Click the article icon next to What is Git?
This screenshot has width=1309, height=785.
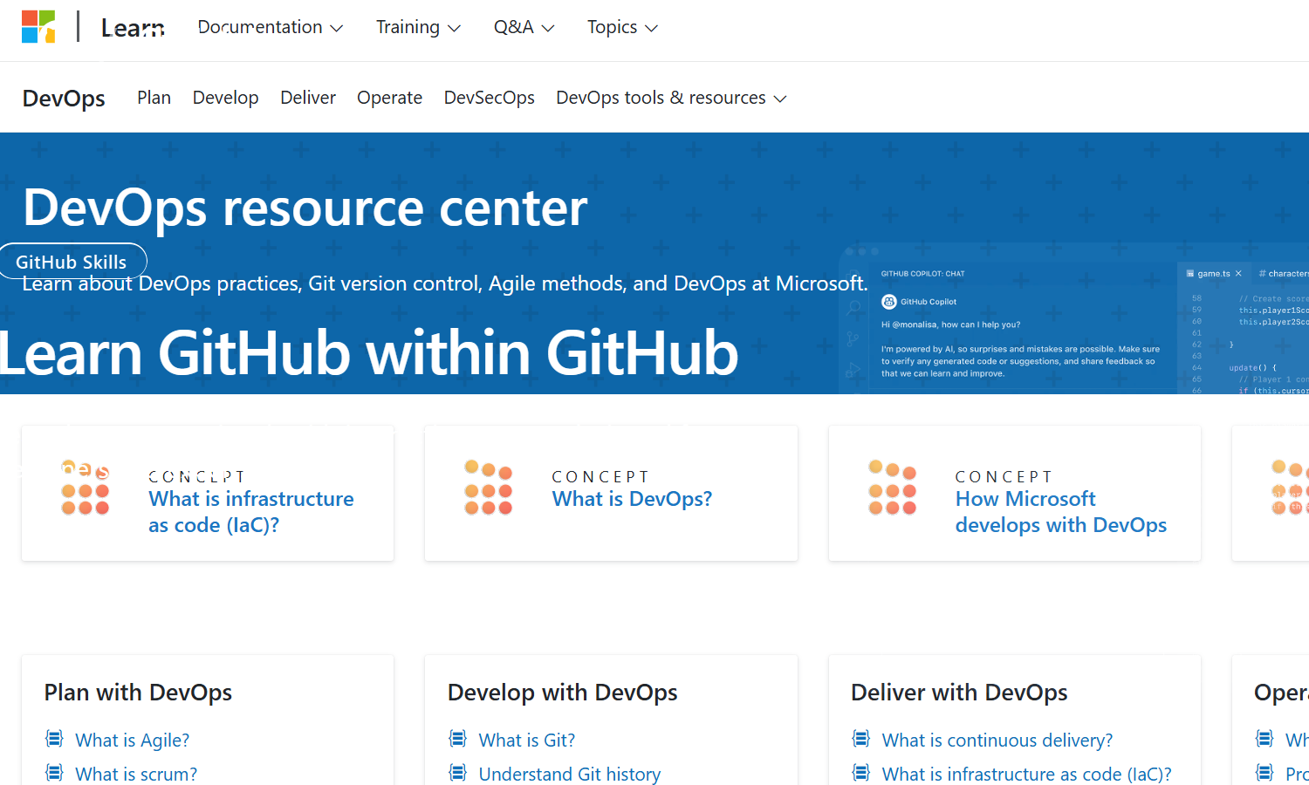pyautogui.click(x=457, y=740)
